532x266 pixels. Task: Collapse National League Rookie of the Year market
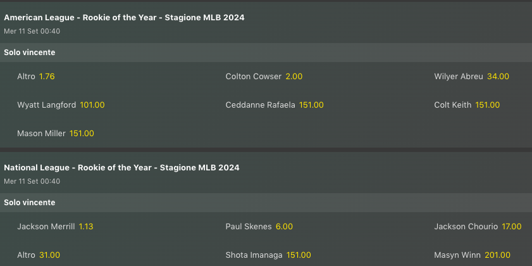point(121,168)
